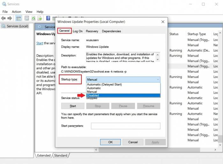The width and height of the screenshot is (223, 164).
Task: Click the refresh toolbar icon
Action: [x=33, y=18]
